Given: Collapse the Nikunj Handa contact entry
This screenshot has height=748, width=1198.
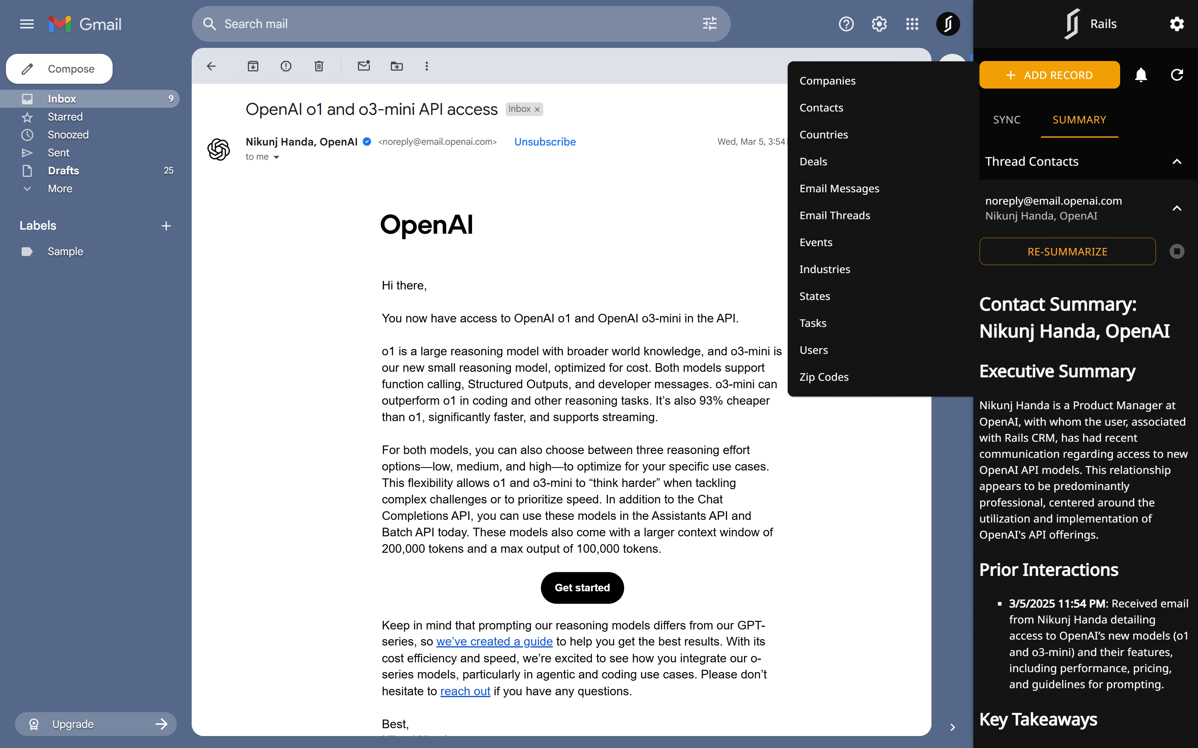Looking at the screenshot, I should pos(1177,208).
